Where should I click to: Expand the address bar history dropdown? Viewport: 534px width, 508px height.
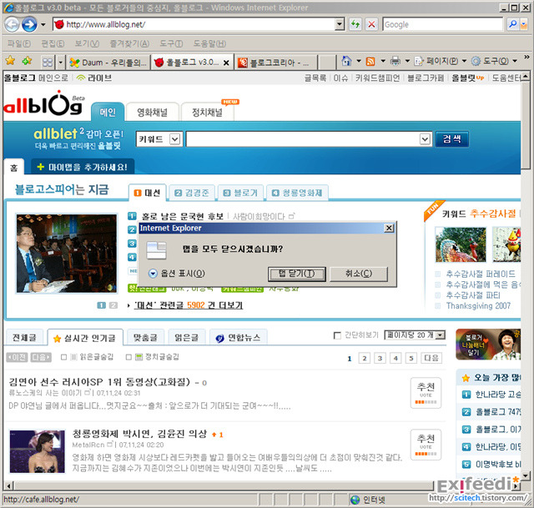(x=340, y=24)
